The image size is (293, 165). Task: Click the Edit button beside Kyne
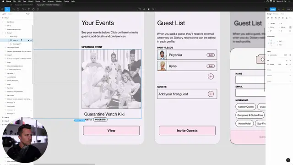[x=211, y=66]
